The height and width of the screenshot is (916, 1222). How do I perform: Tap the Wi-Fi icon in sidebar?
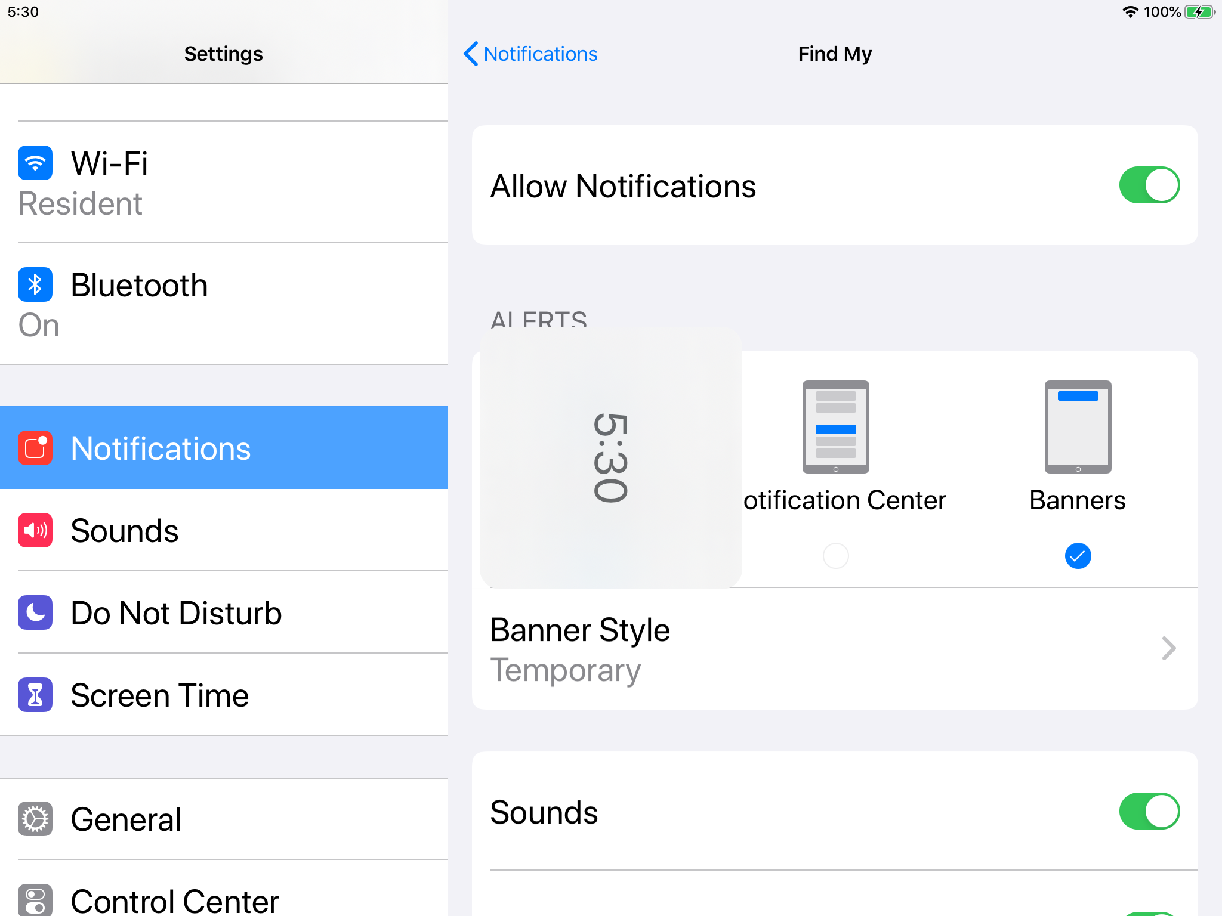click(35, 163)
